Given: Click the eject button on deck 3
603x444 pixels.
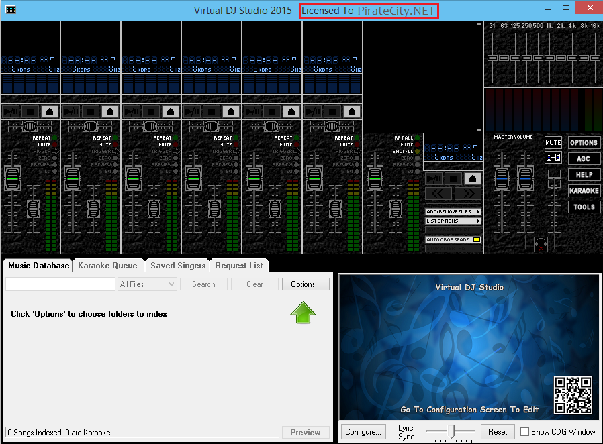Looking at the screenshot, I should 171,112.
